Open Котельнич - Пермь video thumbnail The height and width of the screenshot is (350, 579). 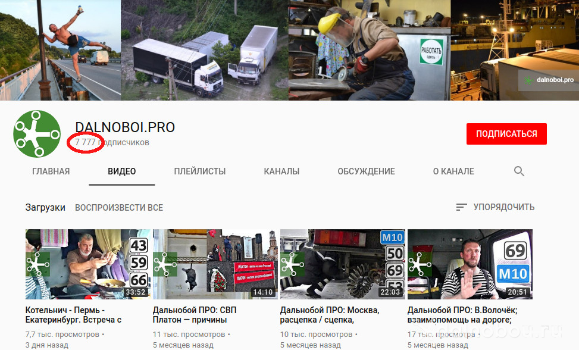tap(87, 264)
